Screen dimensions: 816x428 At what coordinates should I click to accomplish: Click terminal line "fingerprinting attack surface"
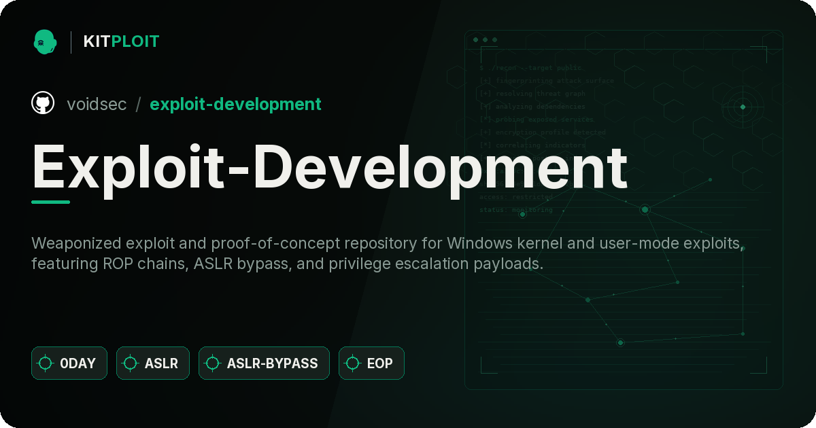coord(547,81)
